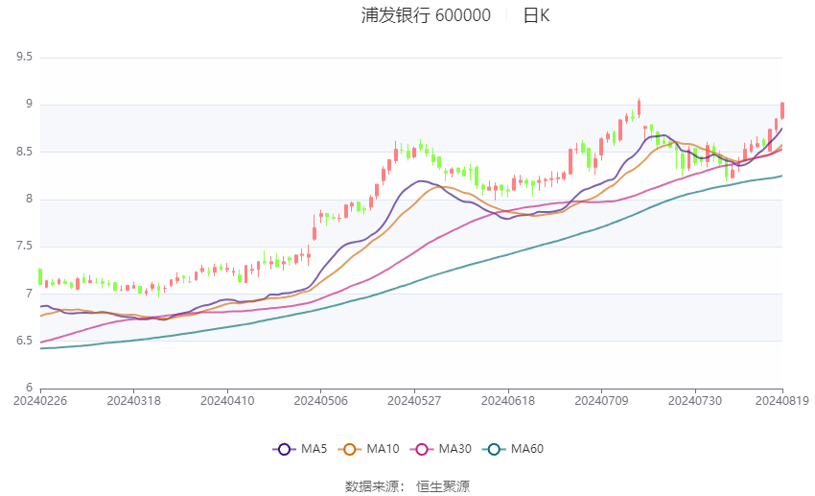Toggle the MA5 series via its label text
Viewport: 815px width, 496px height.
[x=314, y=449]
